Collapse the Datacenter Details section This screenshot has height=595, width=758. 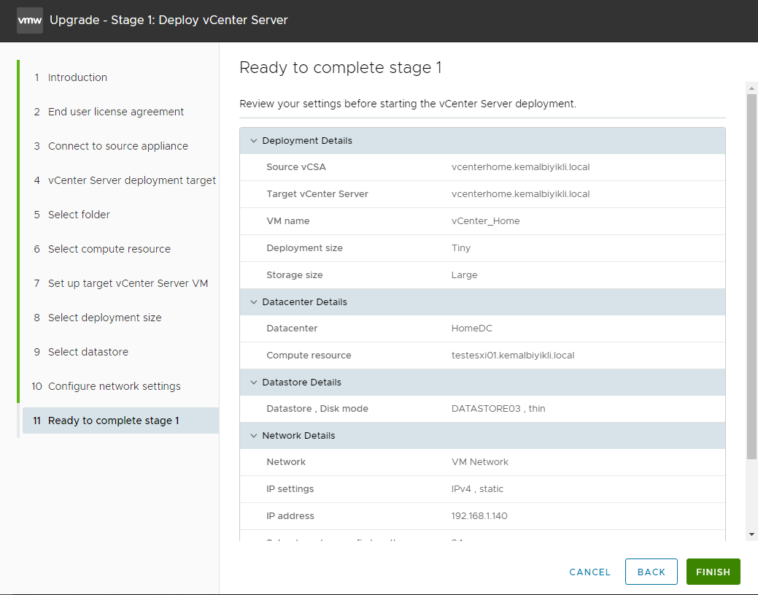tap(253, 302)
